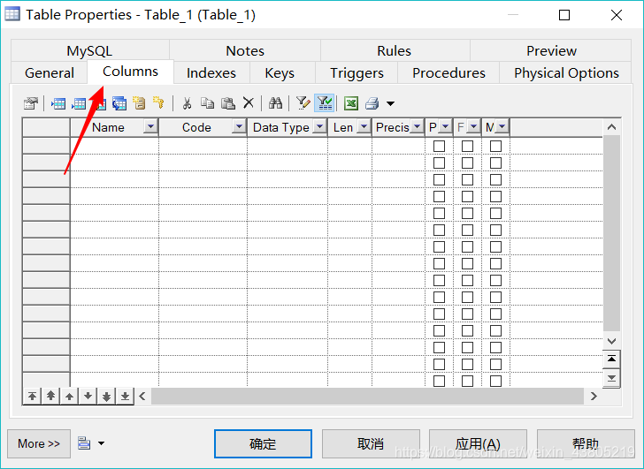Move the row up one page
The height and width of the screenshot is (469, 644).
[50, 396]
